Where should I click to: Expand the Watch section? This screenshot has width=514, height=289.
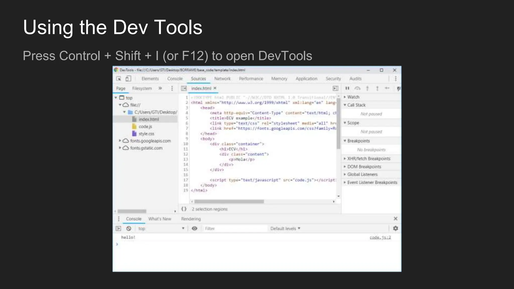click(353, 97)
